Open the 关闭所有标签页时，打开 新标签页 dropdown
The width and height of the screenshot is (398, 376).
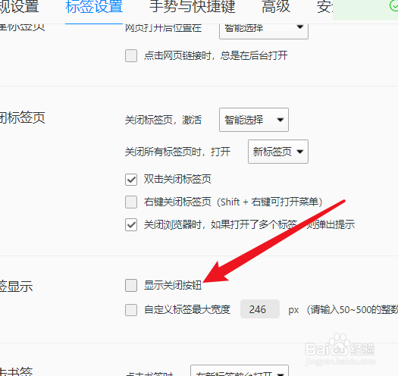pos(278,152)
